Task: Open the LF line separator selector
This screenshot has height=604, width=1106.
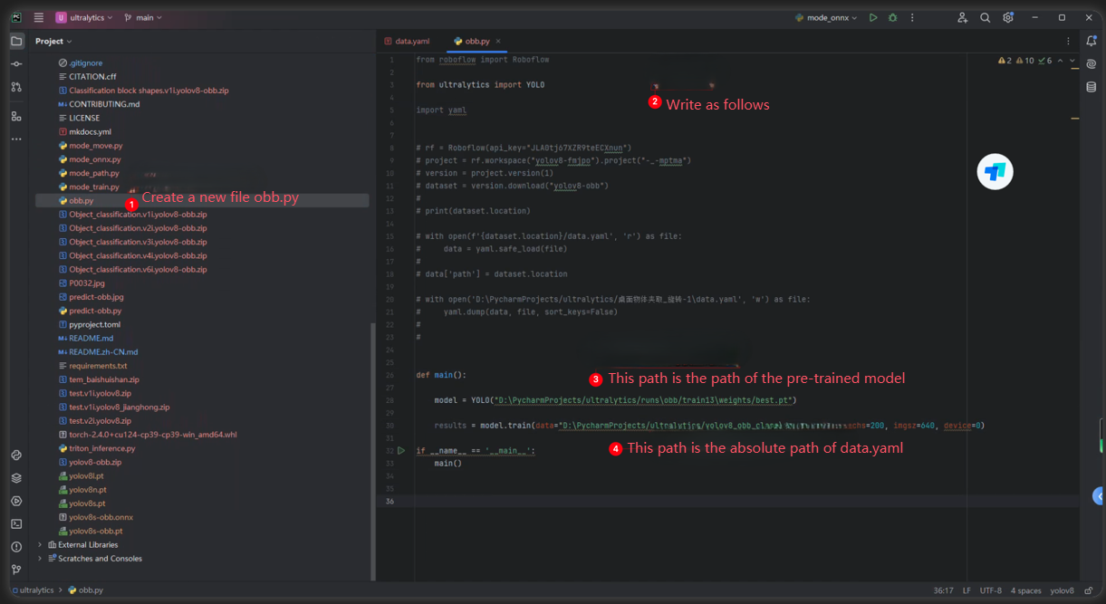Action: [967, 590]
